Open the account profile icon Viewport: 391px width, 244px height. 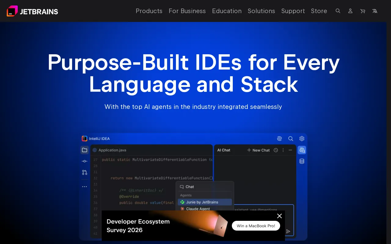point(350,11)
